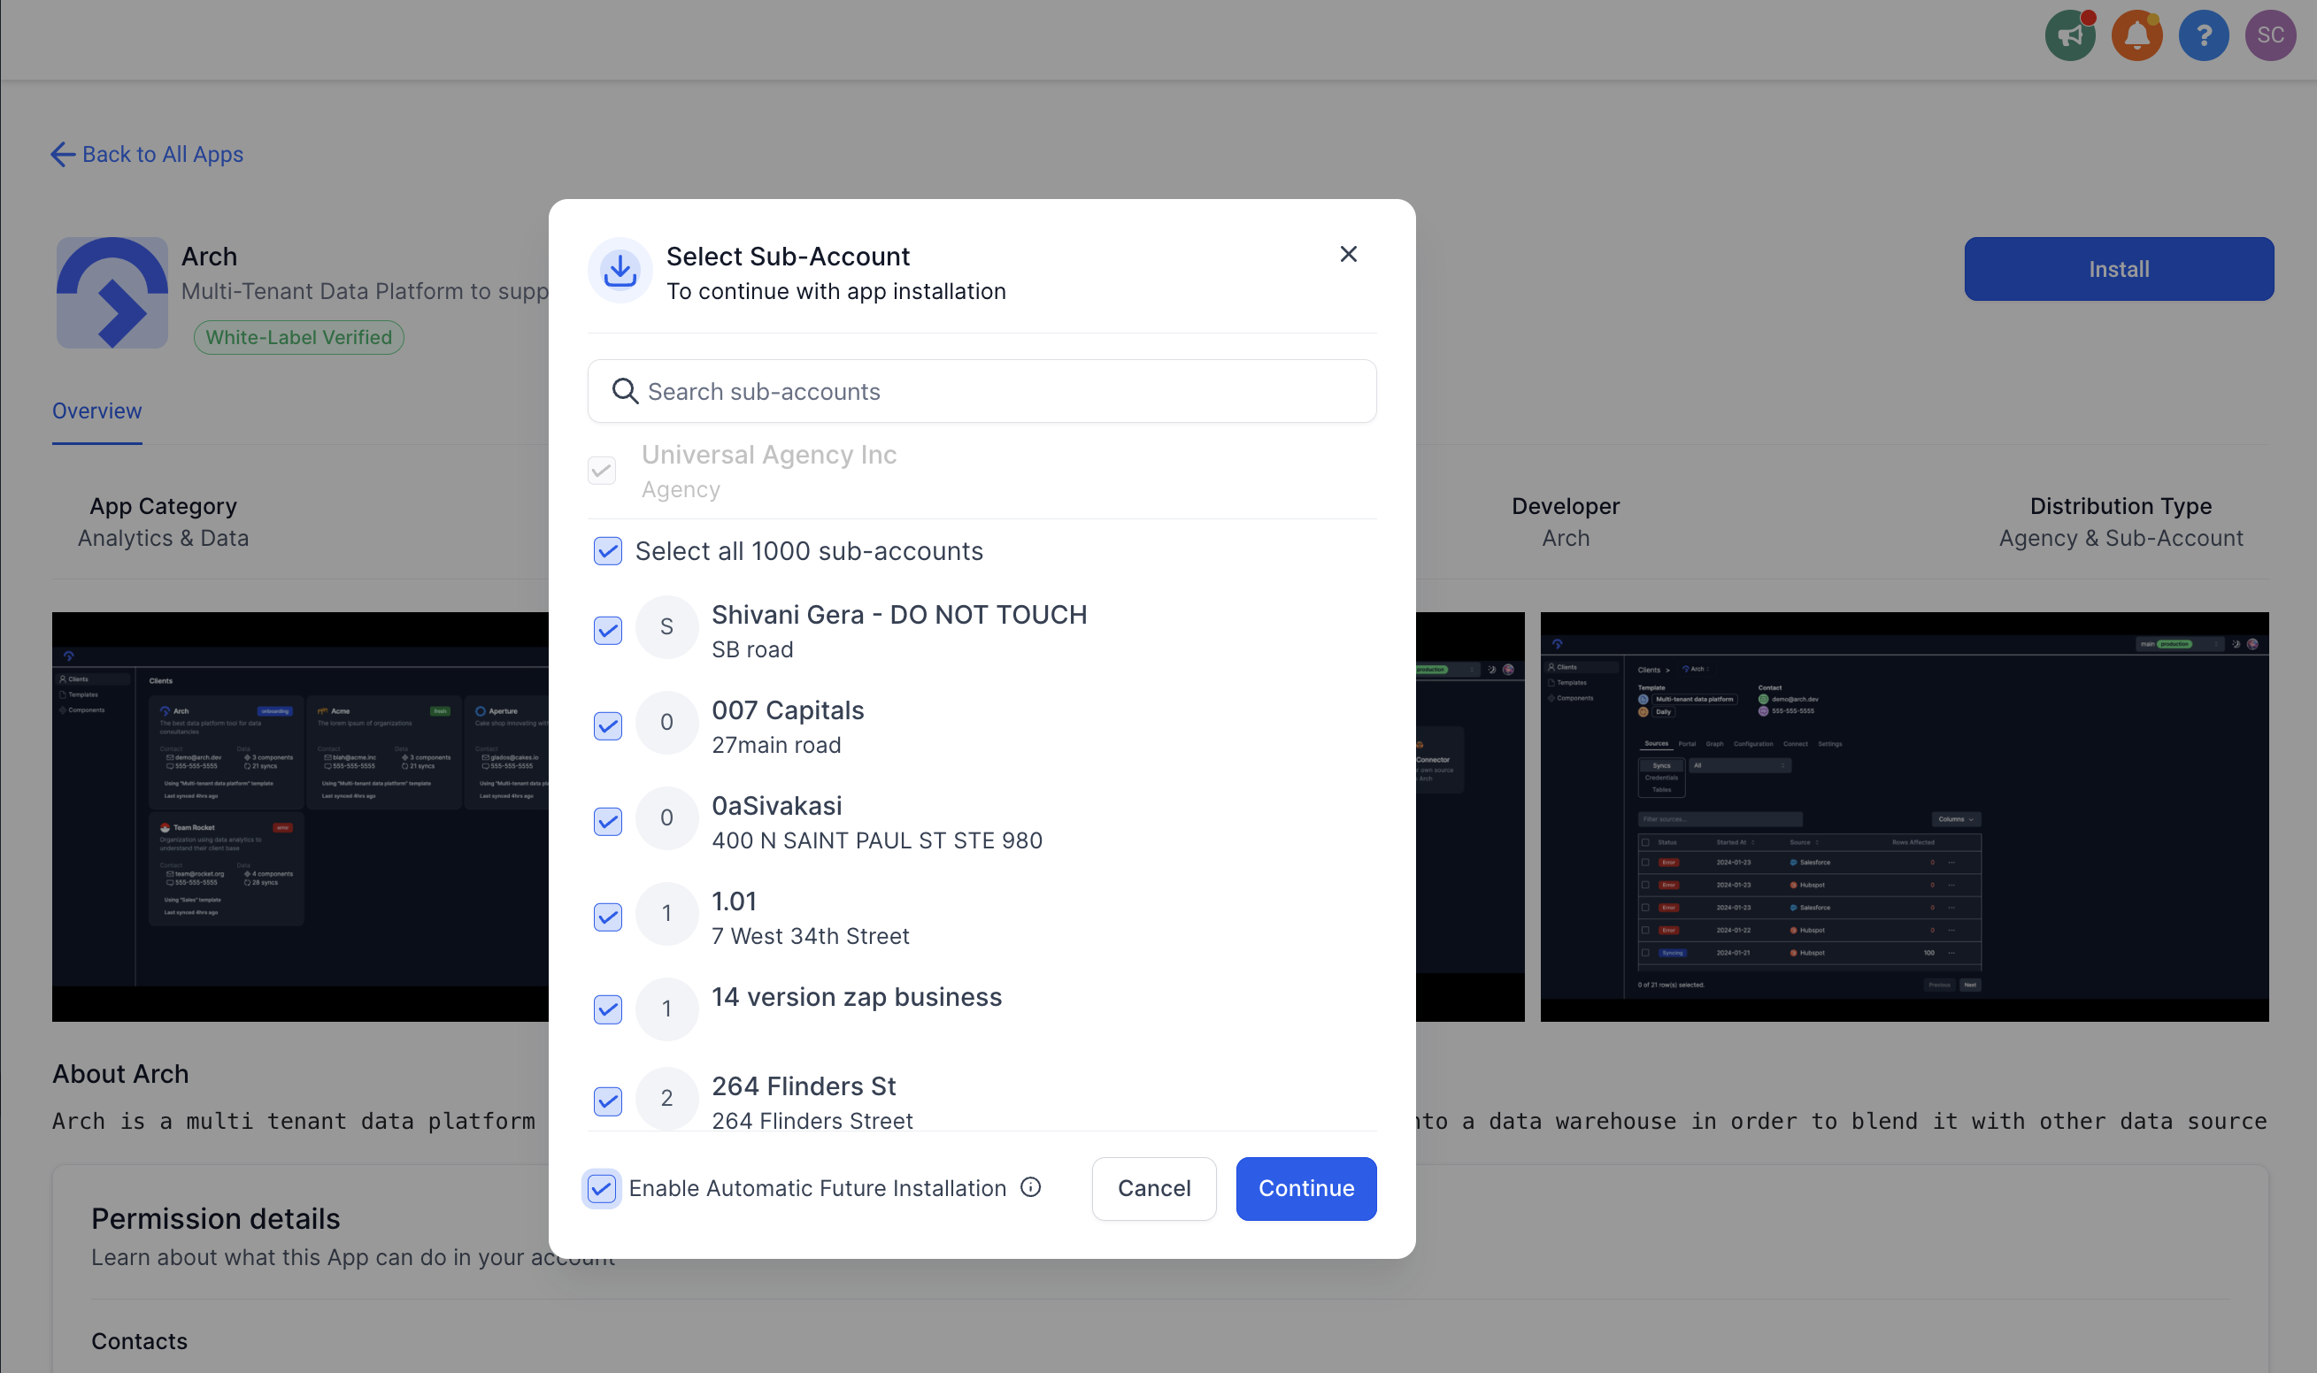Viewport: 2317px width, 1373px height.
Task: Open the Salesforce syncs table screenshot thumbnail
Action: coord(1905,817)
